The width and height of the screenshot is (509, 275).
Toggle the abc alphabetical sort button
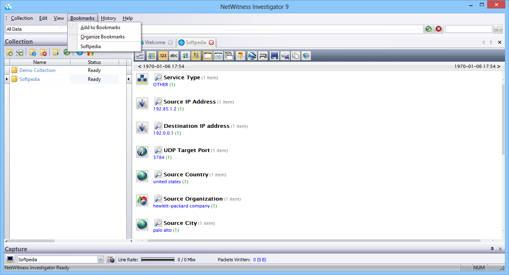tap(174, 56)
